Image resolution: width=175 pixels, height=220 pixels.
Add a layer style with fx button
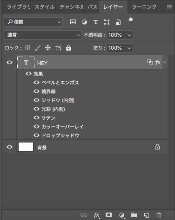96,215
